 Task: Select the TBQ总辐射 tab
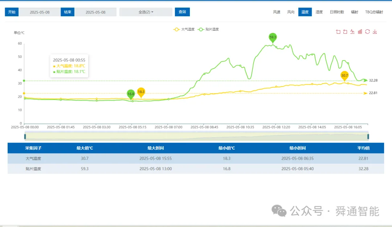374,12
